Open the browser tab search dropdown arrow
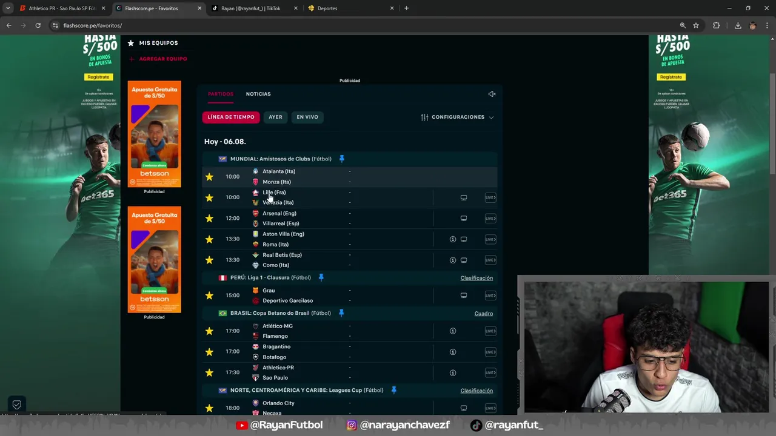Viewport: 776px width, 436px height. tap(8, 8)
